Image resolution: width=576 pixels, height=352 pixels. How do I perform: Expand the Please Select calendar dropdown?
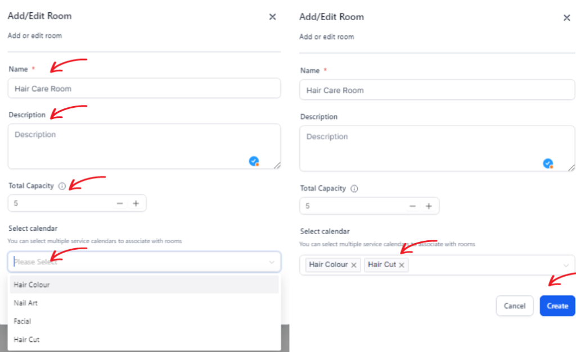tap(145, 262)
